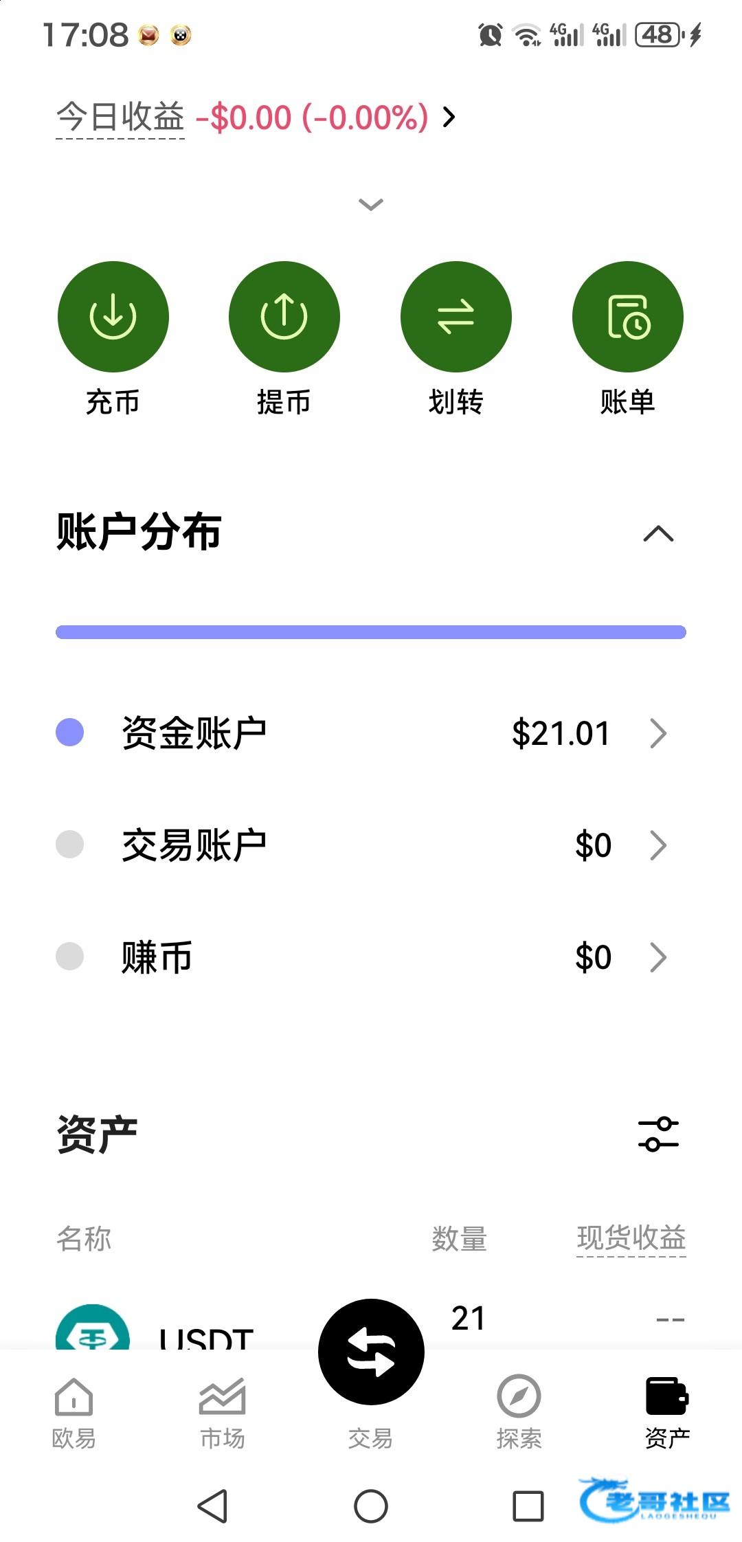This screenshot has height=1542, width=742.
Task: Tap the purple account distribution bar
Action: point(371,632)
